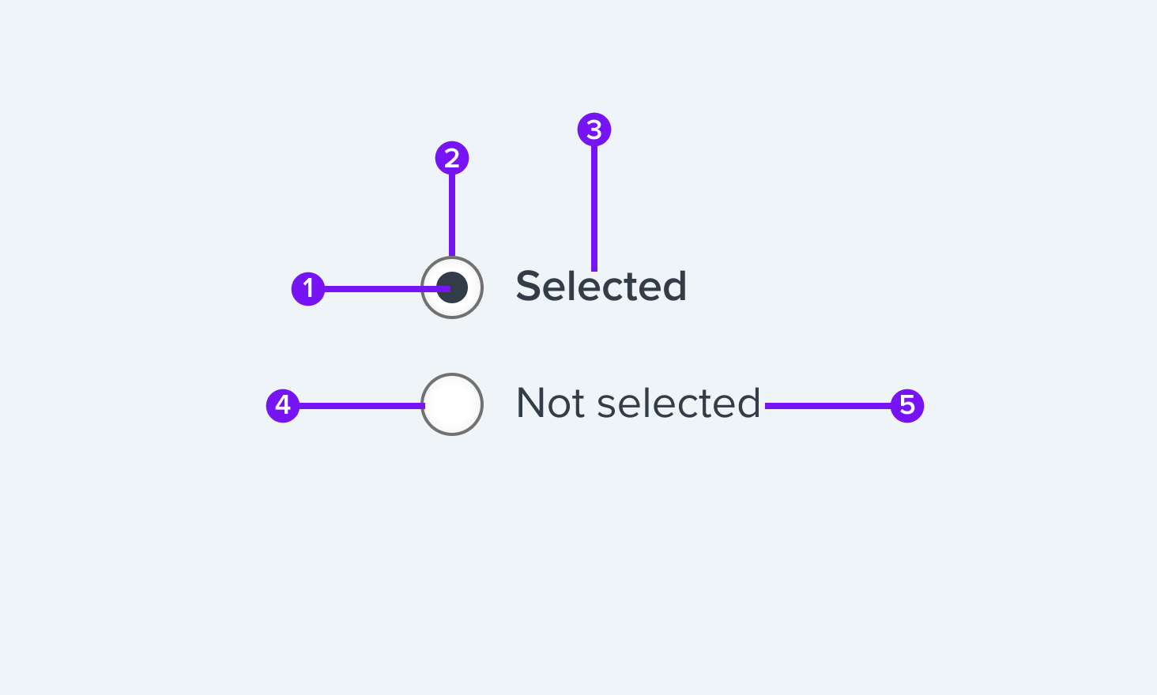
Task: Click the gray outer ring of the selected radio
Action: click(x=452, y=258)
